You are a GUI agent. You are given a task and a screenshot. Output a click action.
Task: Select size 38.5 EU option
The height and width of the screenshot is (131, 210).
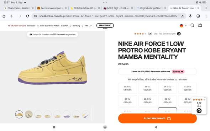pos(147,101)
